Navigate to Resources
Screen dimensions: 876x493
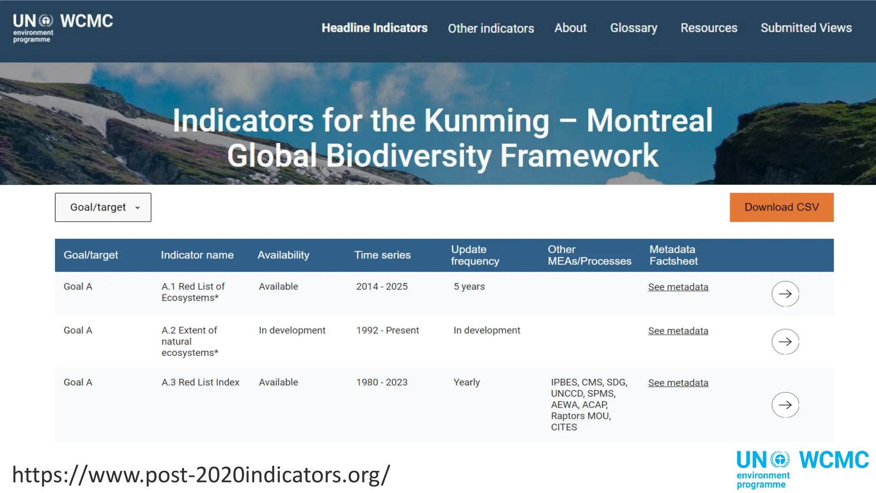coord(709,28)
